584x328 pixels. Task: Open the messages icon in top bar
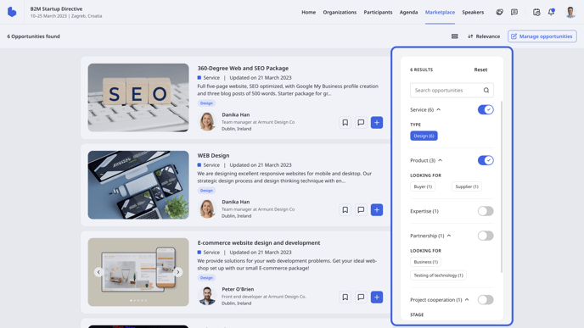[x=514, y=12]
